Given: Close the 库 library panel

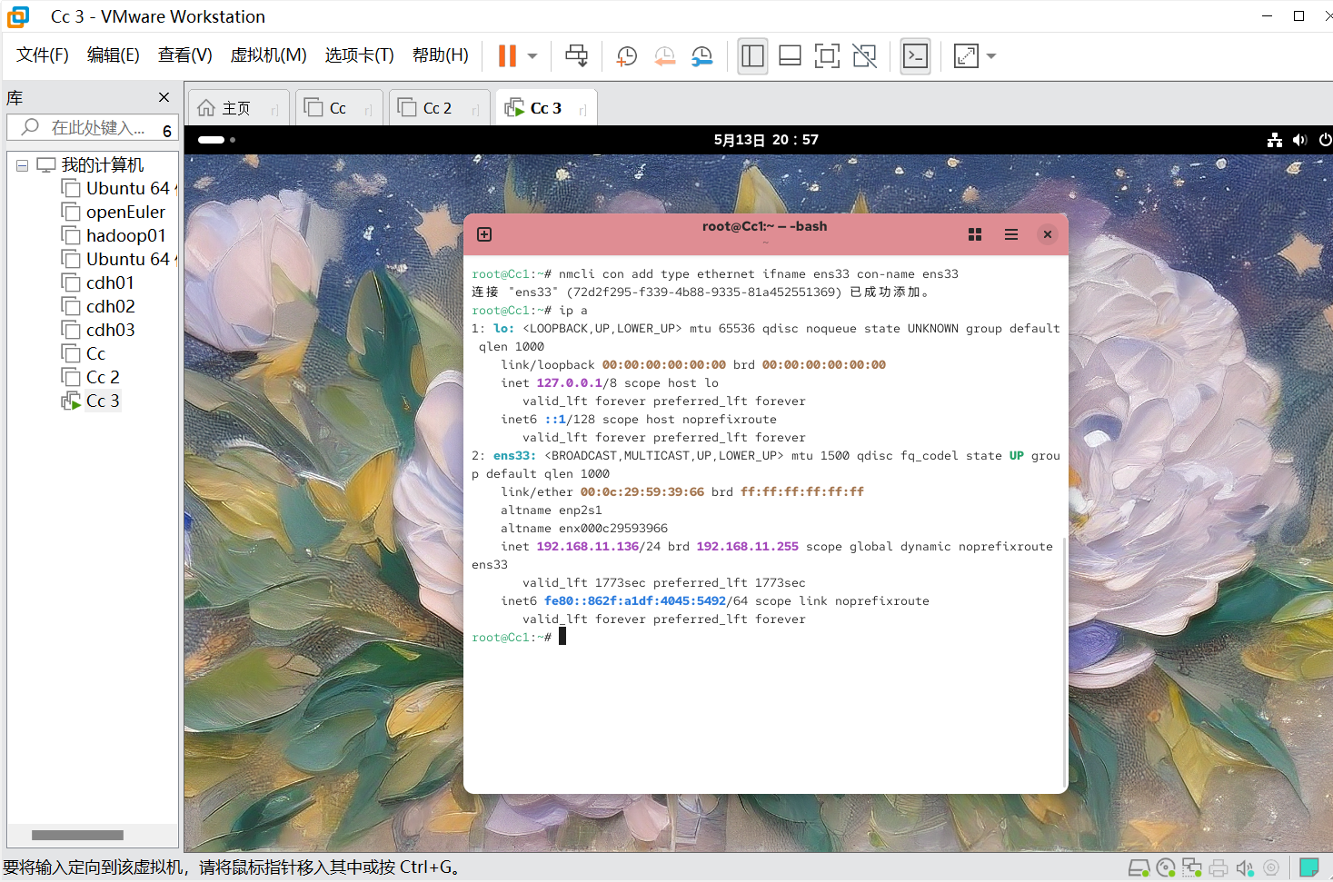Looking at the screenshot, I should pyautogui.click(x=164, y=97).
